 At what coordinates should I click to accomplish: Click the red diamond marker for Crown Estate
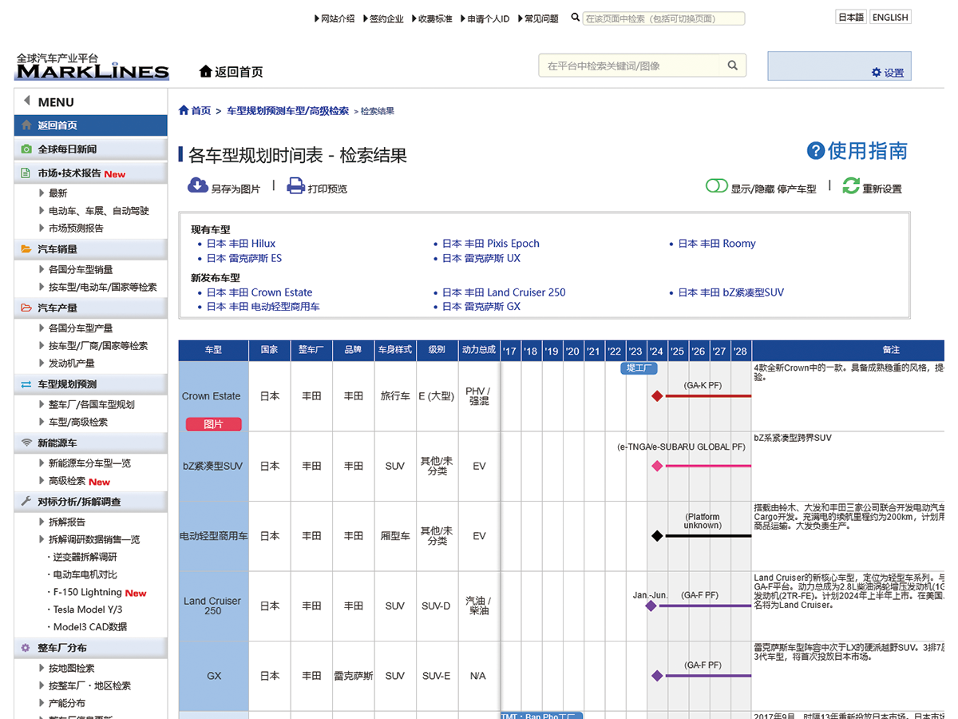click(x=657, y=395)
